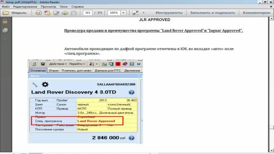Screen dimensions: 274x154
Task: Click the page number field showing 315
Action: [87, 13]
